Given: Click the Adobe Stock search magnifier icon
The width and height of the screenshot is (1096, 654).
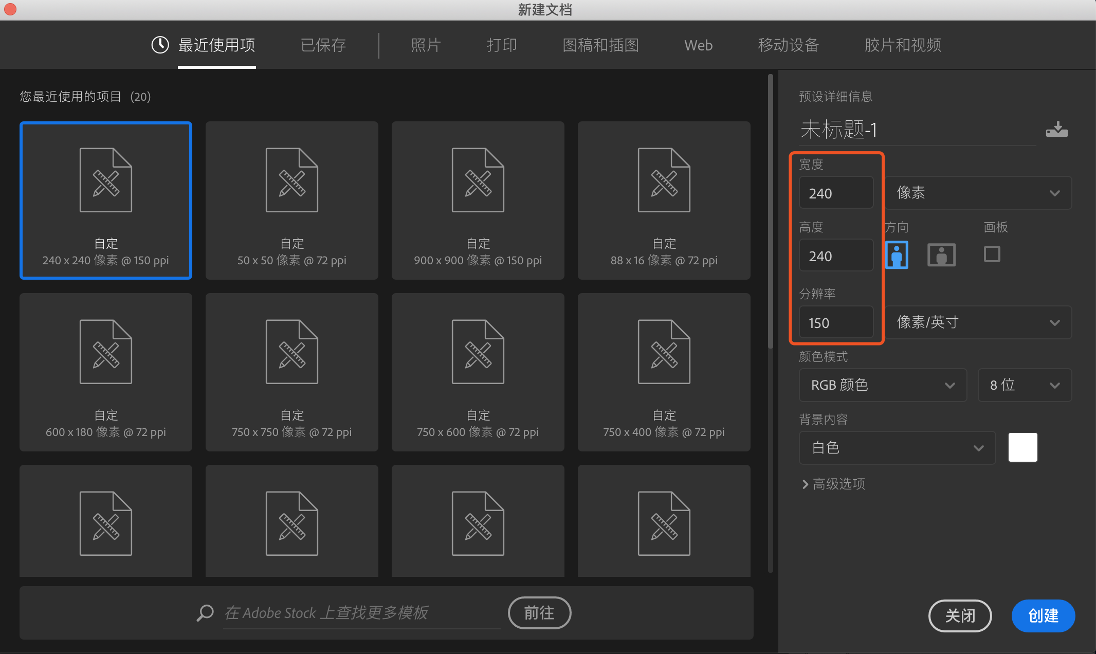Looking at the screenshot, I should [205, 612].
